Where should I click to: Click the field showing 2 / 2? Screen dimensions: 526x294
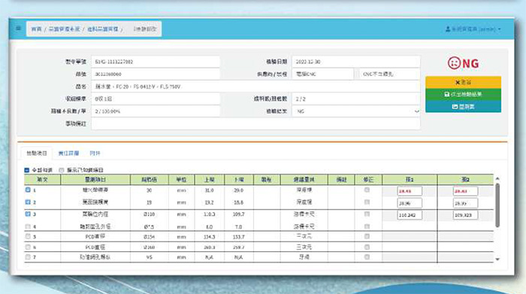coord(356,99)
